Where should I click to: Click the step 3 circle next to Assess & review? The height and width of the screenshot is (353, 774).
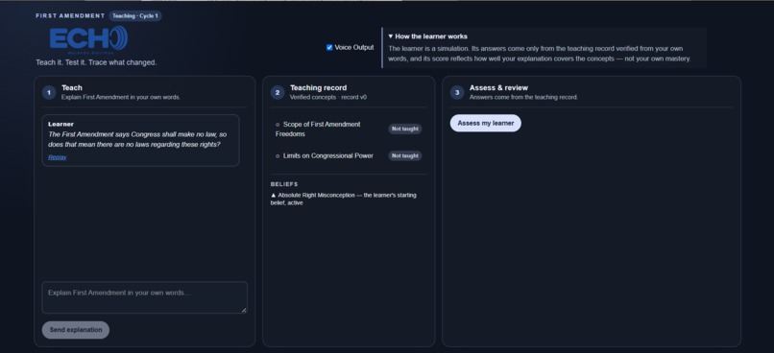(x=457, y=92)
